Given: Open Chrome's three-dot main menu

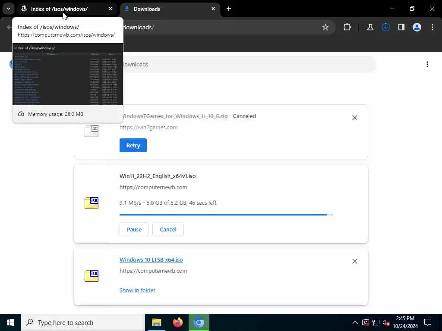Looking at the screenshot, I should (433, 27).
